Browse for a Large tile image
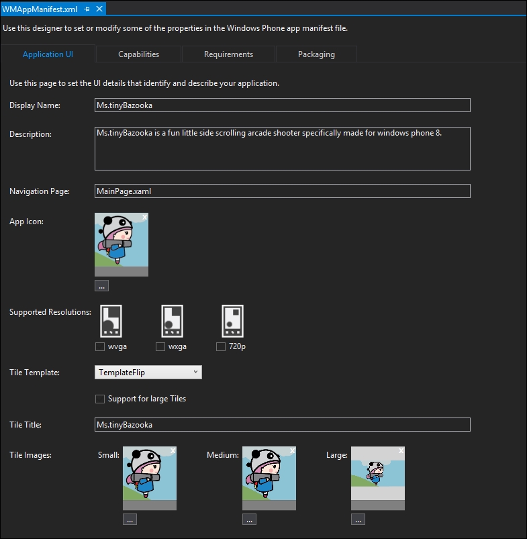The height and width of the screenshot is (539, 527). [358, 520]
